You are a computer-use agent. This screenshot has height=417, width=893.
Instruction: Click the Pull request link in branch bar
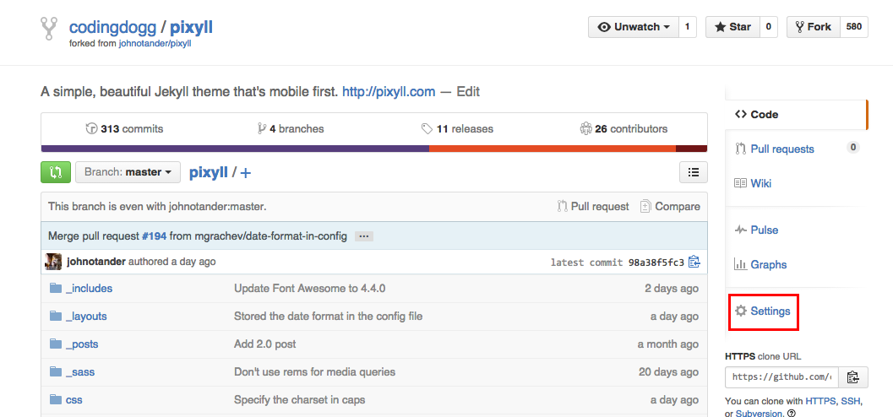593,207
